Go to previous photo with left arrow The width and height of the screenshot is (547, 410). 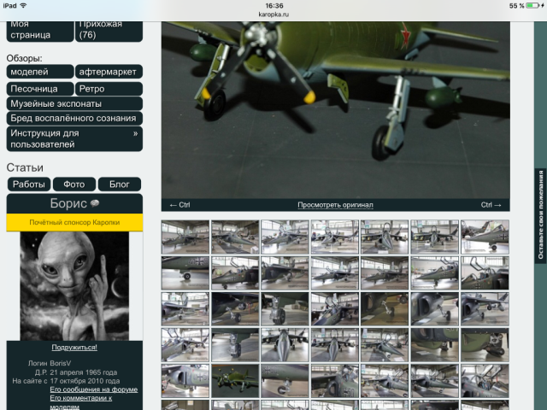pos(179,205)
